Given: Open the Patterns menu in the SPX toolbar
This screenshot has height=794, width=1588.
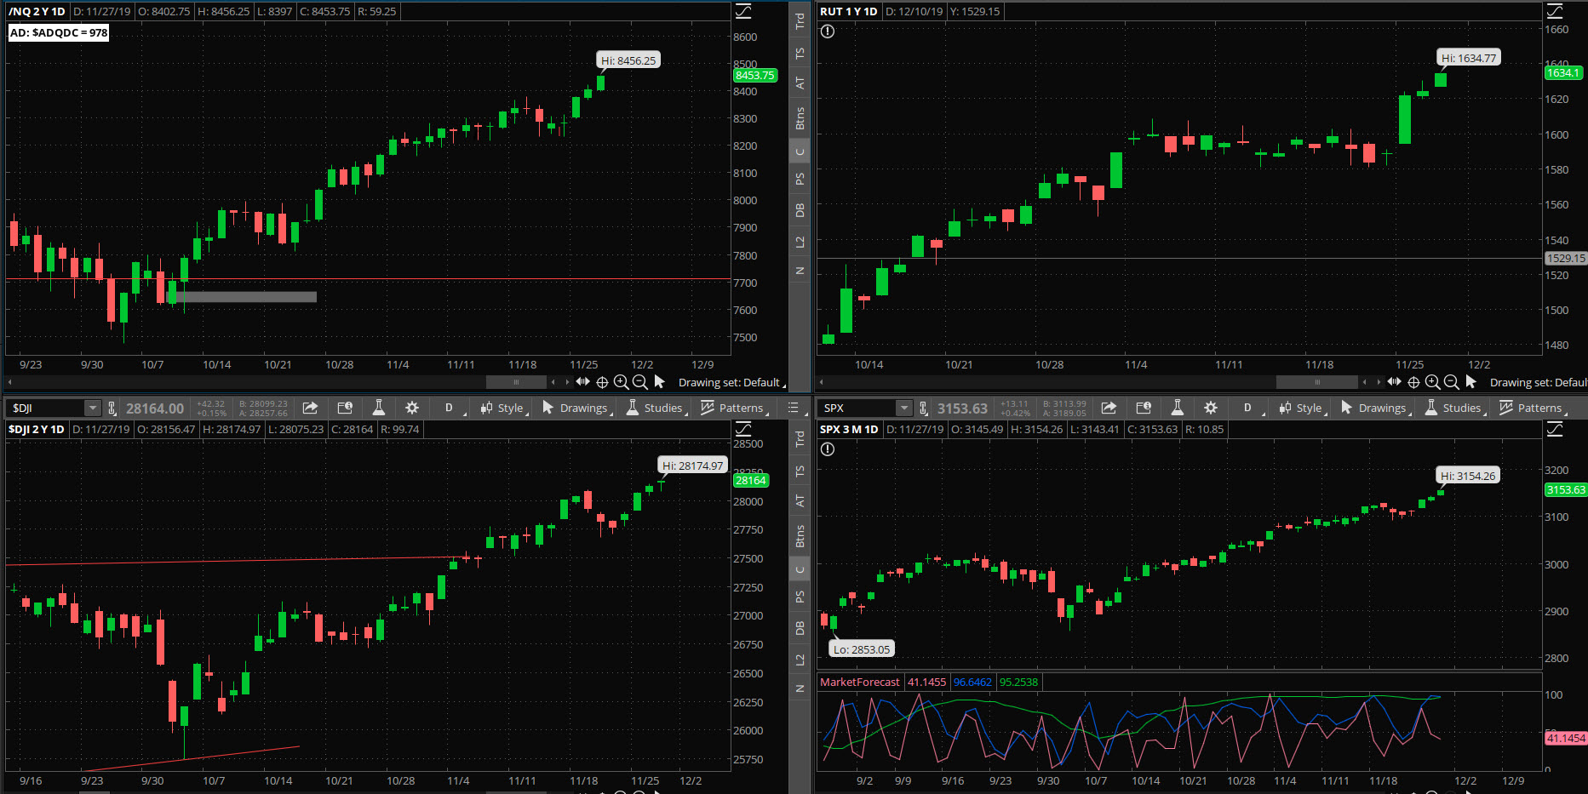Looking at the screenshot, I should (x=1534, y=408).
